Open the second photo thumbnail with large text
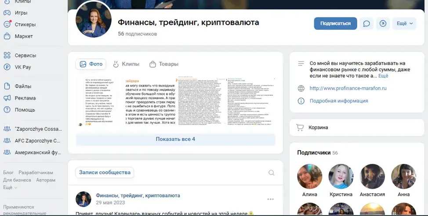Viewport: 428px width, 216px height. coord(150,102)
